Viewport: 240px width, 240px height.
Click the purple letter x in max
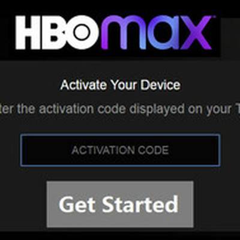[196, 33]
